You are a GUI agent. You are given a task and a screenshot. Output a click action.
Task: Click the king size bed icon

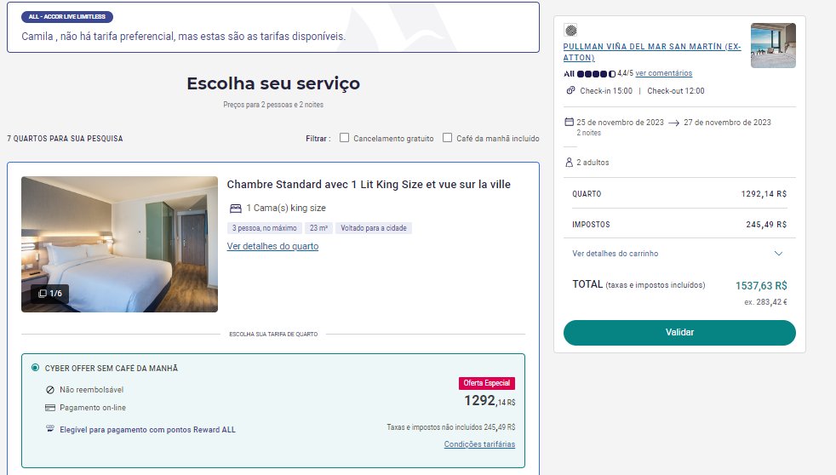pyautogui.click(x=235, y=209)
